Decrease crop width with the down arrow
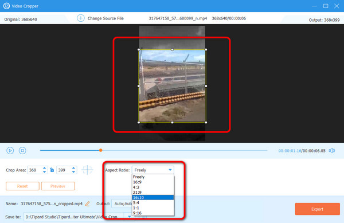Screen dimensions: 344x223 (45, 172)
